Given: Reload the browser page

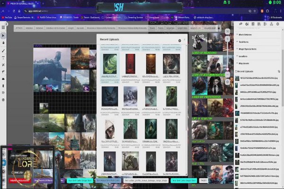Looking at the screenshot, I should pos(14,11).
